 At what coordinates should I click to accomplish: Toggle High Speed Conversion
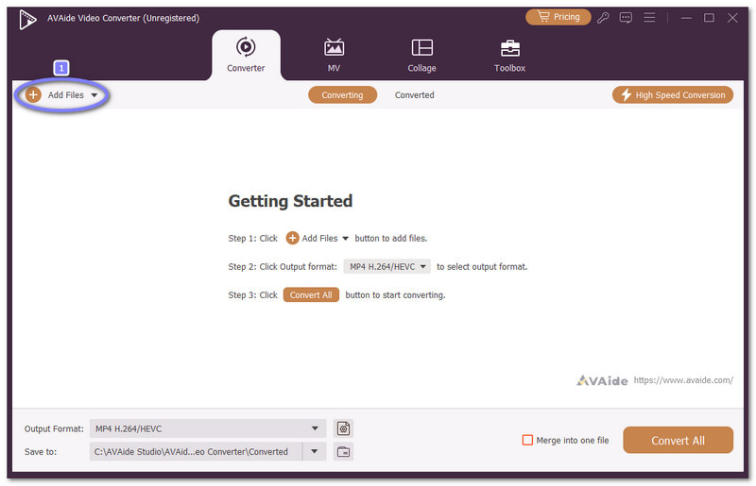tap(672, 94)
